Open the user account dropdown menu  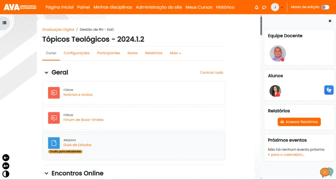[277, 7]
